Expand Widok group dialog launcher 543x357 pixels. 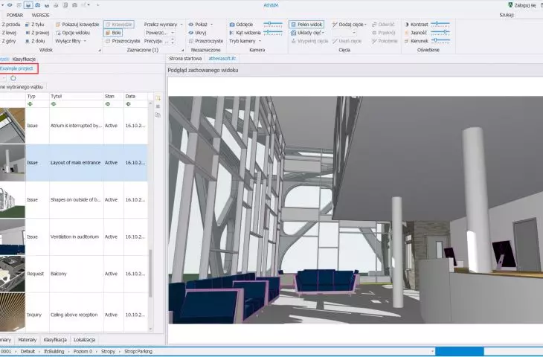(100, 51)
